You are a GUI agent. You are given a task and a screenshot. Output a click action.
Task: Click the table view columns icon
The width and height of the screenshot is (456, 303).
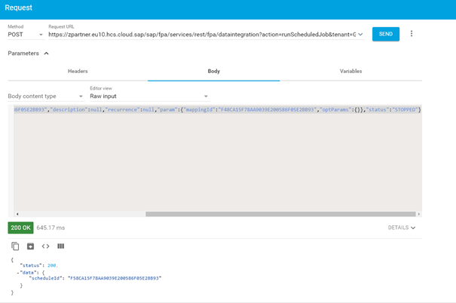[60, 246]
